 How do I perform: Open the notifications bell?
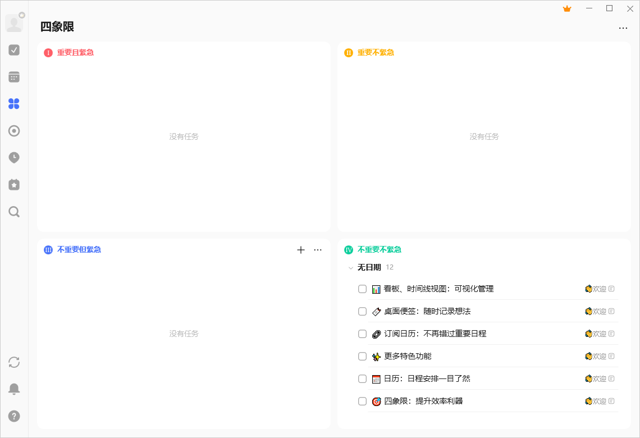coord(14,389)
